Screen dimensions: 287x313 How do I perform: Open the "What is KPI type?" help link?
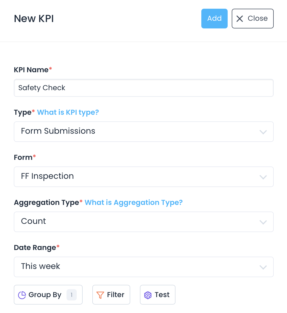point(68,112)
